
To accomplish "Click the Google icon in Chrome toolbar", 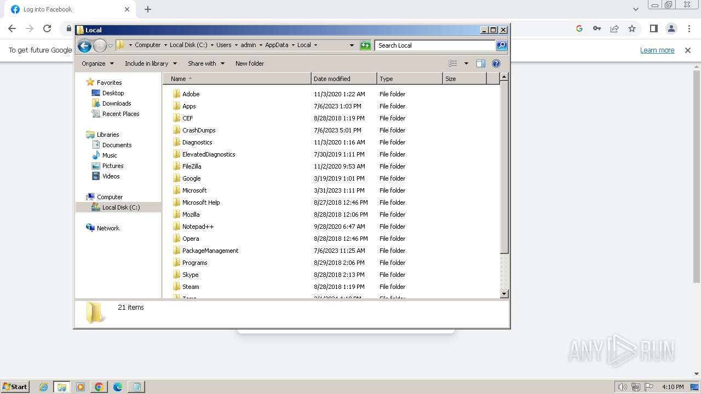I will coord(579,28).
